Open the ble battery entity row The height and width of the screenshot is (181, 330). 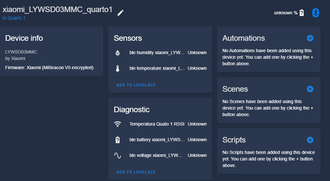click(160, 140)
